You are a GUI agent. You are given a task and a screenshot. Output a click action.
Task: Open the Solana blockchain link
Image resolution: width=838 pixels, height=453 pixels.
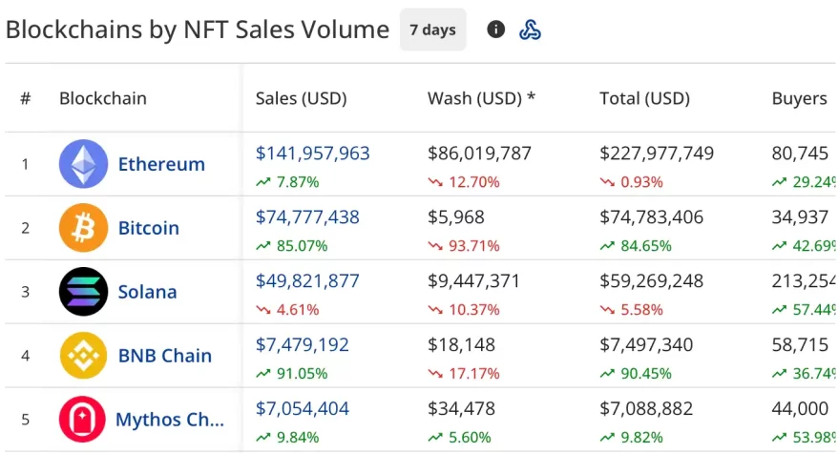147,292
